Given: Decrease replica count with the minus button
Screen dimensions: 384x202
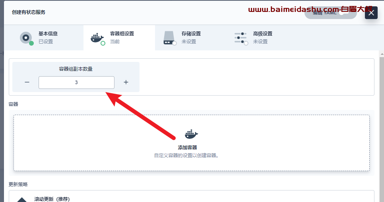Looking at the screenshot, I should tap(27, 82).
